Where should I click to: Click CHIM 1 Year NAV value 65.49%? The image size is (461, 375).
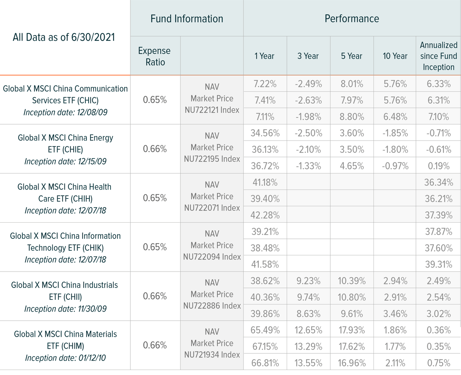click(265, 330)
